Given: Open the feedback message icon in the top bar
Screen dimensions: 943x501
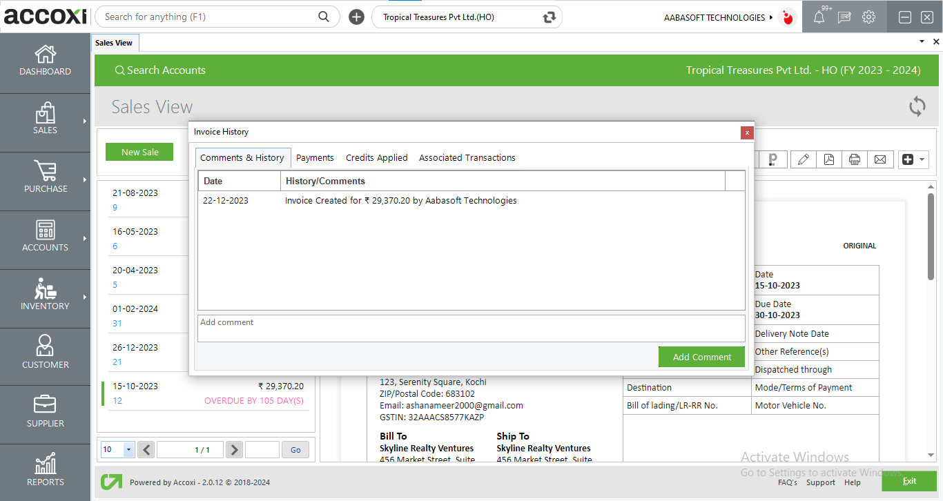Looking at the screenshot, I should click(x=844, y=17).
